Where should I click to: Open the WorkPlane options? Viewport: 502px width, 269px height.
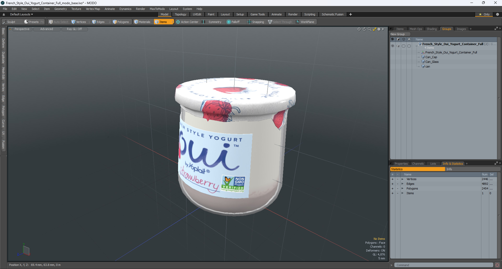[x=305, y=22]
